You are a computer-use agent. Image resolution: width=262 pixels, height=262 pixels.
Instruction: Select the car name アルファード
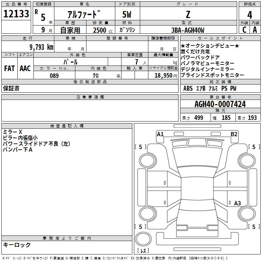pyautogui.click(x=84, y=14)
